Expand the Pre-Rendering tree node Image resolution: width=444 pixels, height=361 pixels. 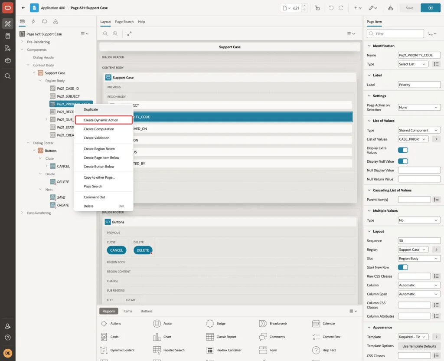pyautogui.click(x=22, y=42)
